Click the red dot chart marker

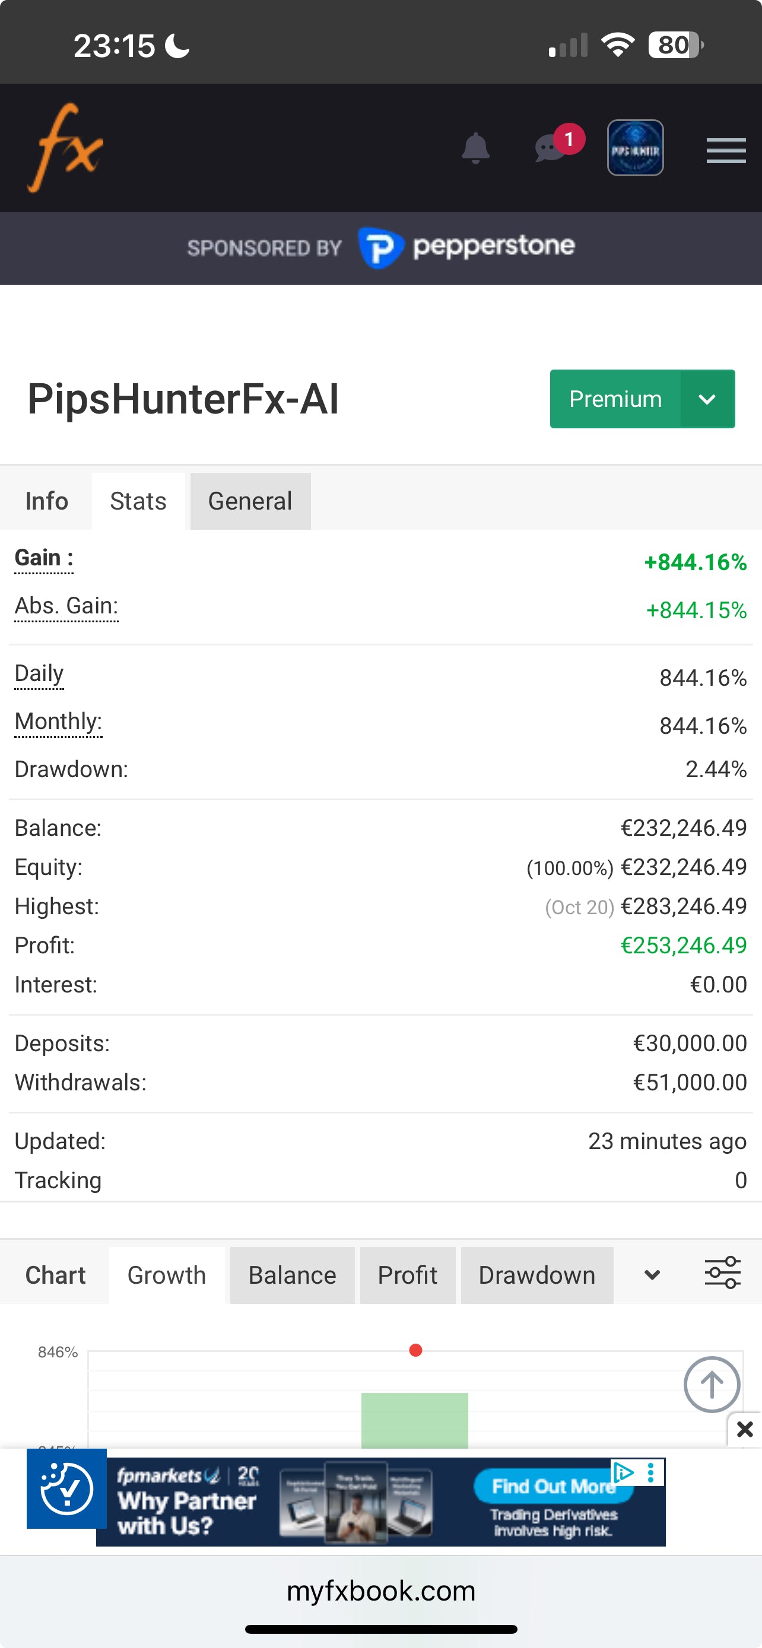pos(416,1351)
